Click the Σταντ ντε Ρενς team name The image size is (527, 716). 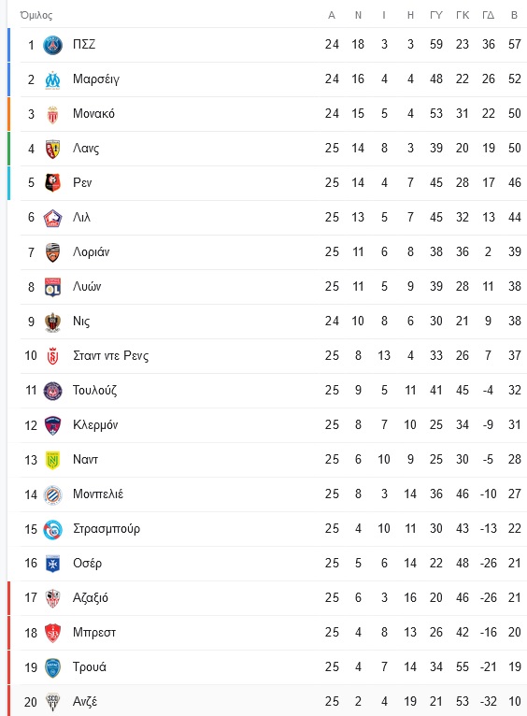click(111, 356)
